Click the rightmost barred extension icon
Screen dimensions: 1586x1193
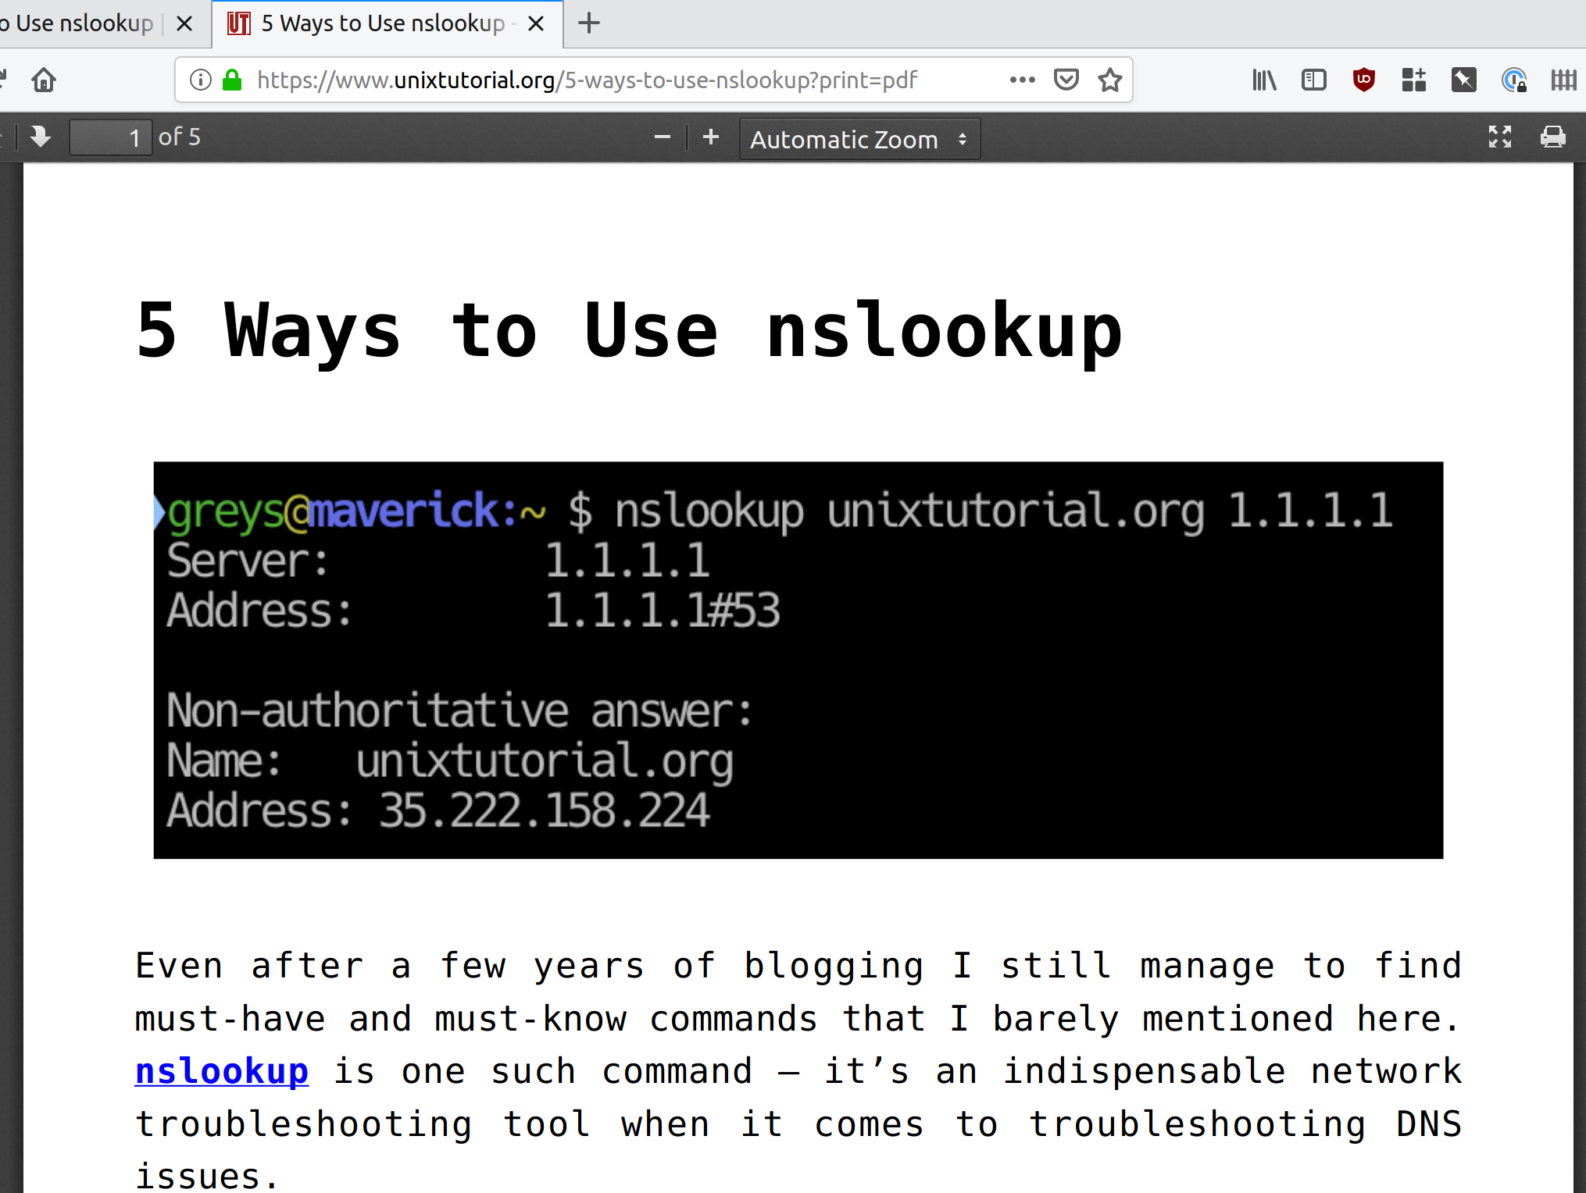click(x=1564, y=80)
